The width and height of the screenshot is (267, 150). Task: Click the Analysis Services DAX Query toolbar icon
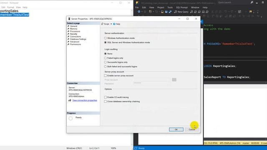click(207, 12)
